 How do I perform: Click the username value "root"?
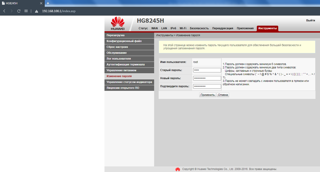tap(195, 62)
